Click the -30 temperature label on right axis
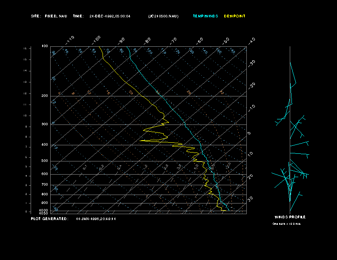The width and height of the screenshot is (337, 260). [251, 63]
